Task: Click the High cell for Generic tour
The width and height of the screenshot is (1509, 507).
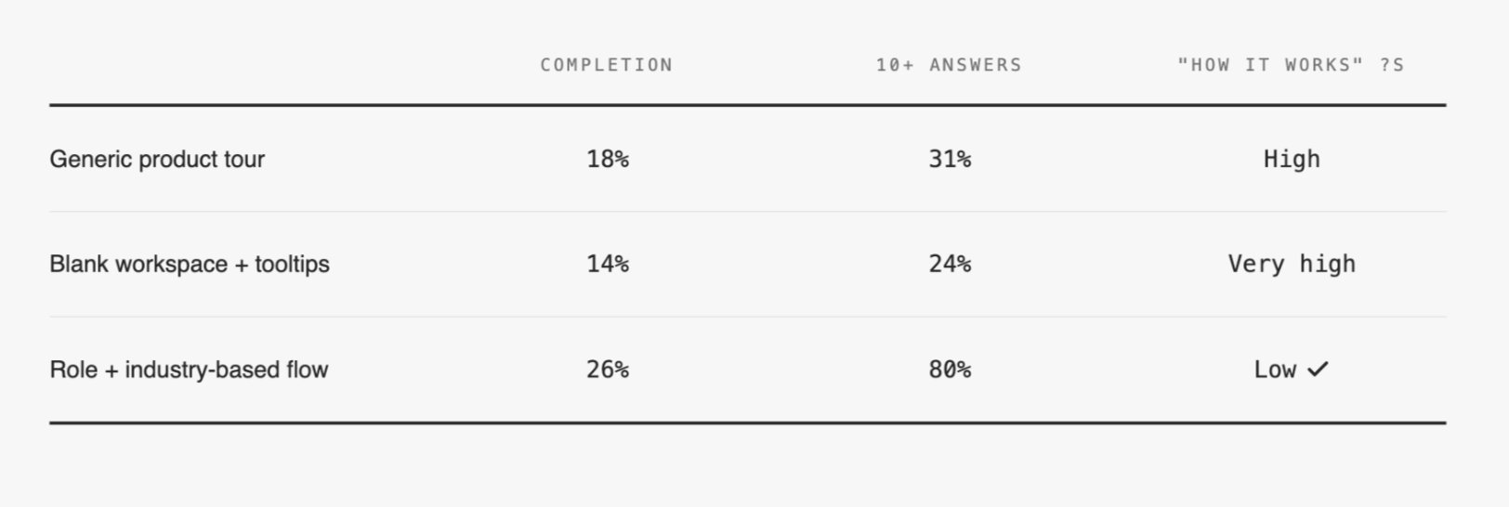Action: coord(1292,160)
